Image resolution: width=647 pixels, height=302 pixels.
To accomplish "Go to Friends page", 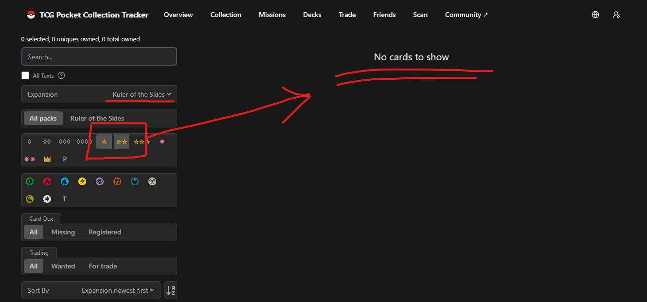I will coord(384,15).
